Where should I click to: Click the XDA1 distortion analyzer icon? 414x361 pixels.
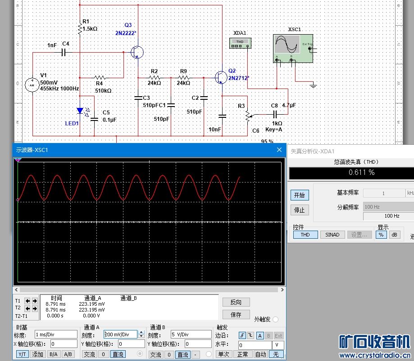coord(240,42)
